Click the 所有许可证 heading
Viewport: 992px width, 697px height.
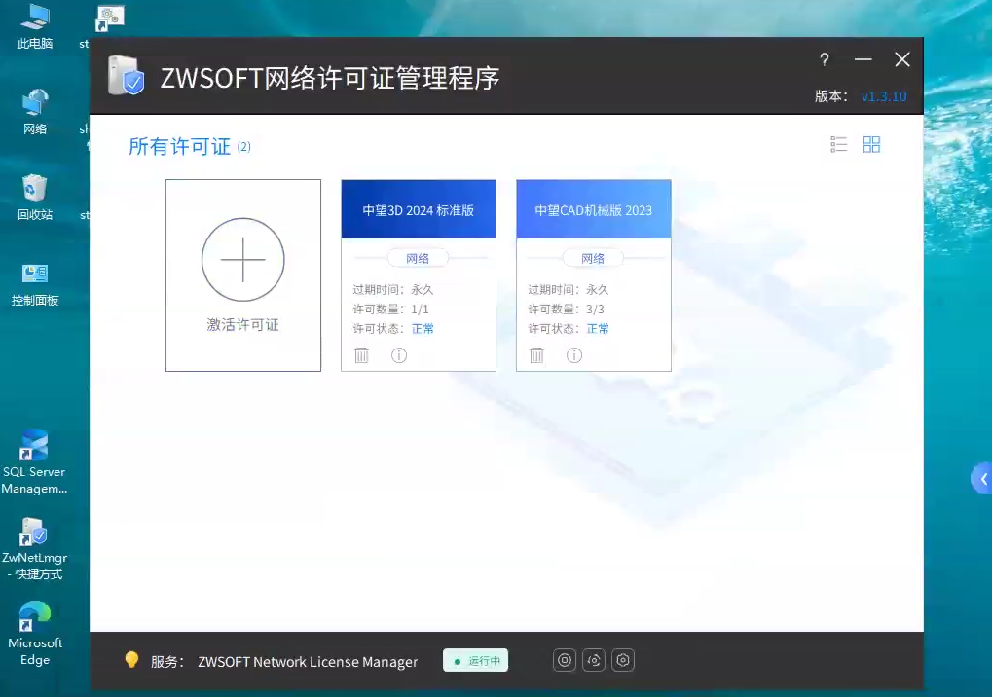[180, 146]
